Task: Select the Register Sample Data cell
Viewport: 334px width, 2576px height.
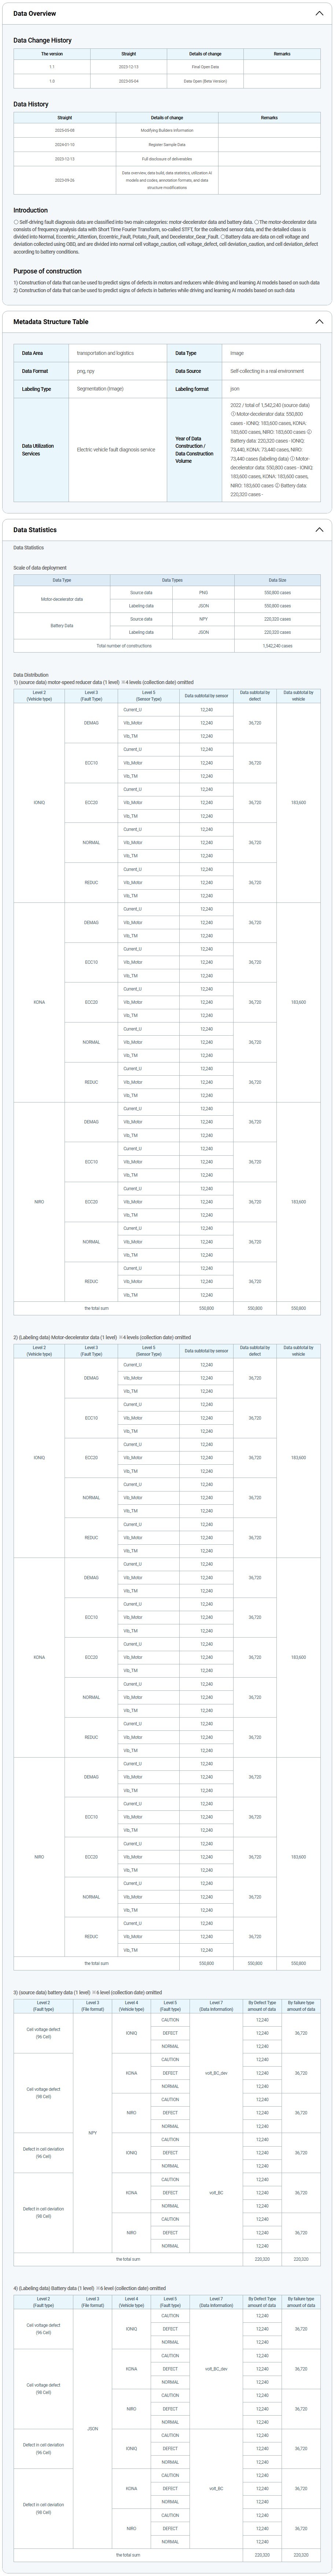Action: tap(167, 145)
